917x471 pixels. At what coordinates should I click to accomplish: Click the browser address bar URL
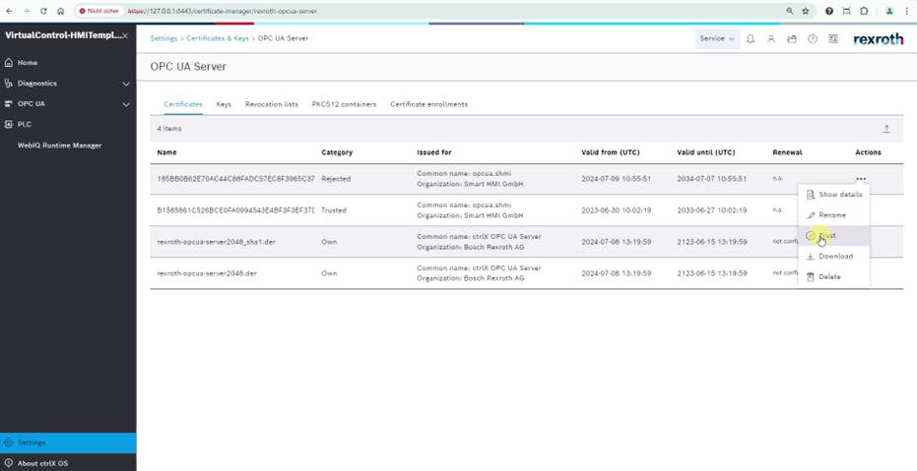[223, 11]
